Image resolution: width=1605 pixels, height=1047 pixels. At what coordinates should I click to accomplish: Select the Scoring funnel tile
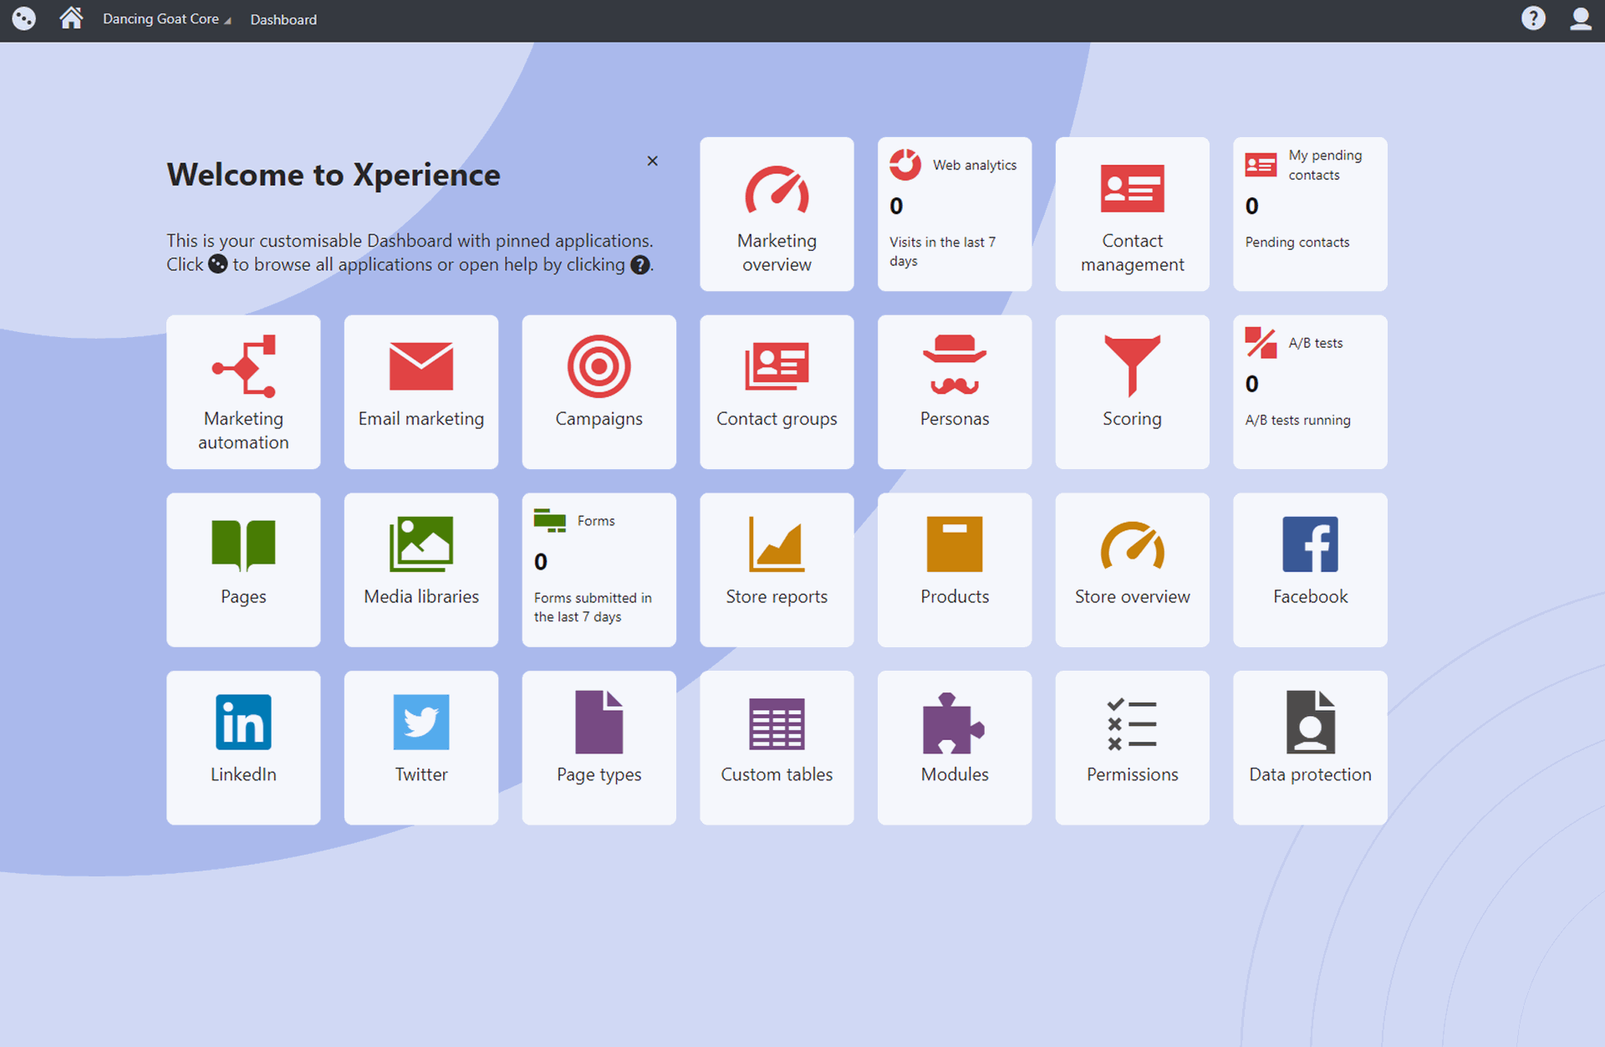1132,391
